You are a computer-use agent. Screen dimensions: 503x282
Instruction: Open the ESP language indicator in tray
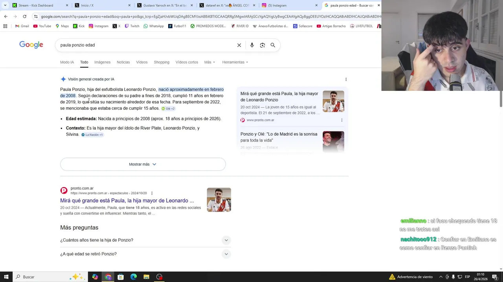coord(467,277)
